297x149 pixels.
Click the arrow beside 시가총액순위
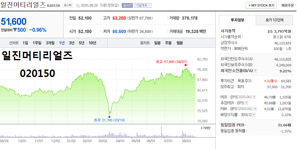click(243, 37)
